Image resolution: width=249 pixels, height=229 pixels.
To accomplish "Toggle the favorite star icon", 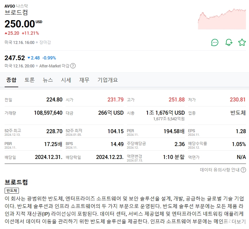I will pos(242,42).
